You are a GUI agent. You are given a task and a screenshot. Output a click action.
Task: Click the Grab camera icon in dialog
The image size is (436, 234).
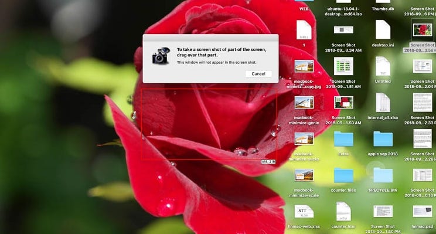pyautogui.click(x=161, y=56)
